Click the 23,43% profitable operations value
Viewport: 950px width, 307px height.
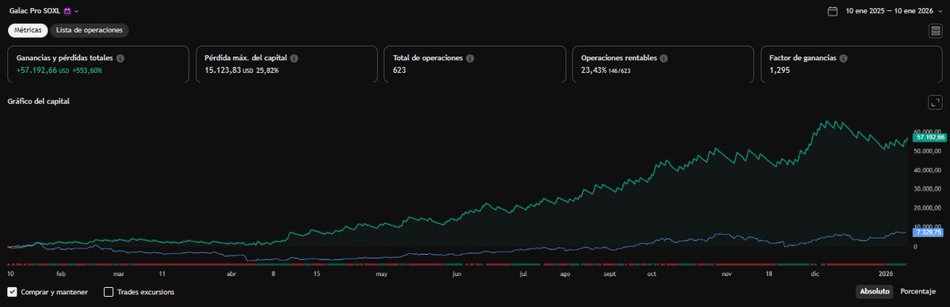595,70
